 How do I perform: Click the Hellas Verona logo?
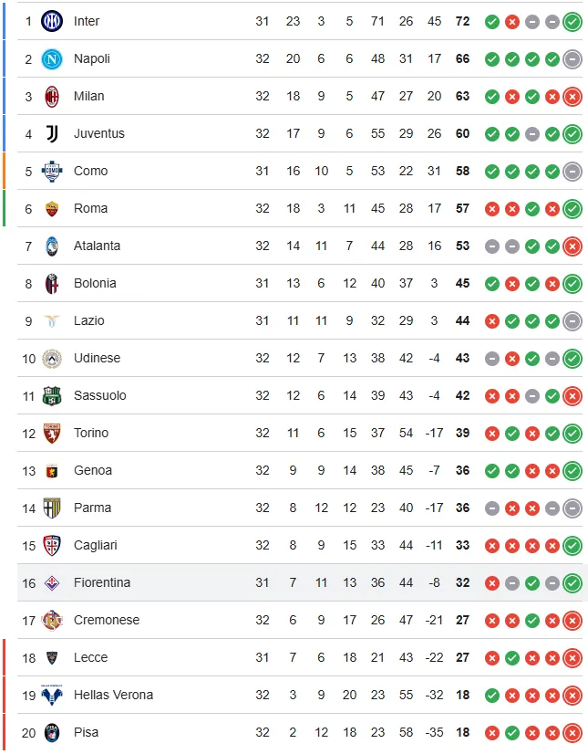tap(52, 694)
